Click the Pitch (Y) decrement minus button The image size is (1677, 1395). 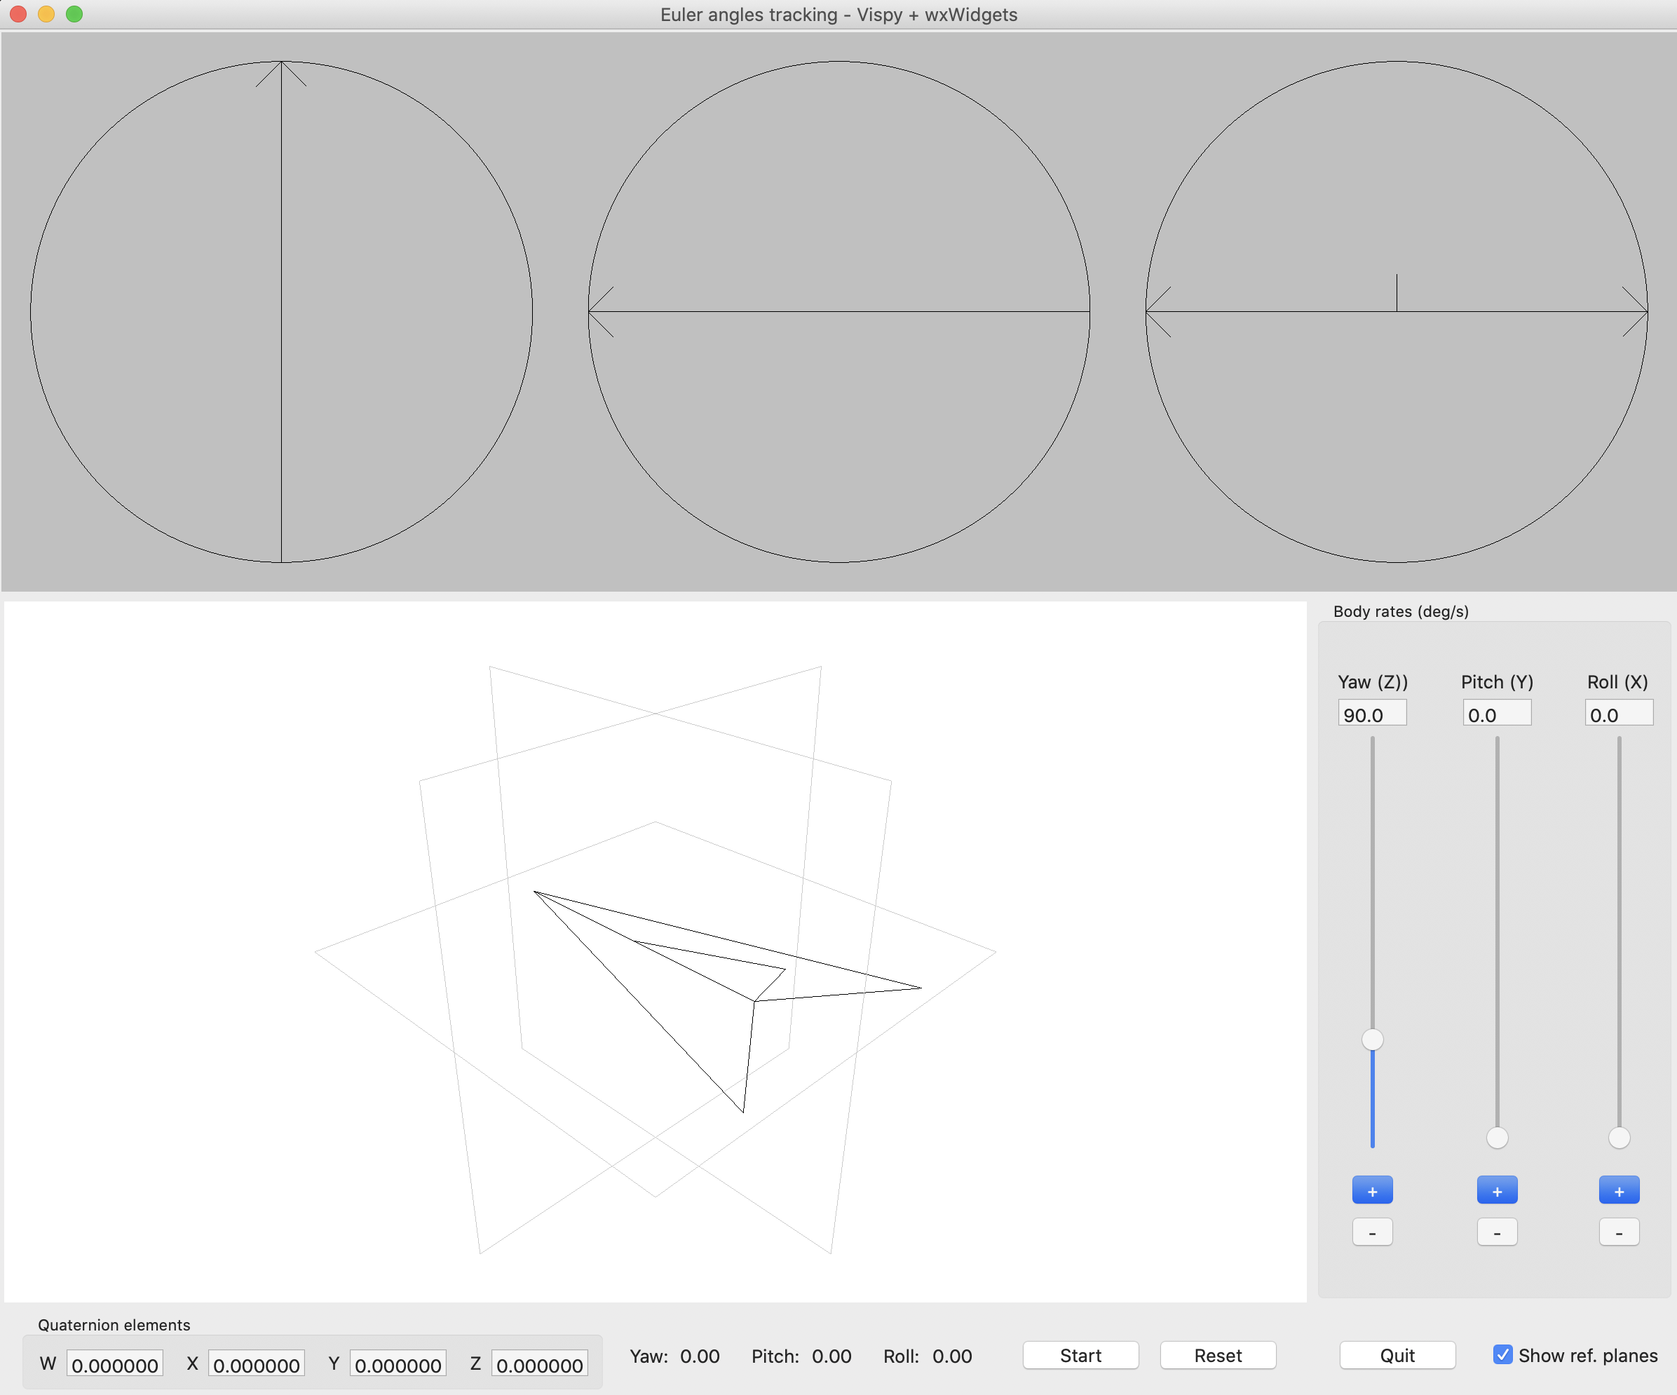1496,1231
